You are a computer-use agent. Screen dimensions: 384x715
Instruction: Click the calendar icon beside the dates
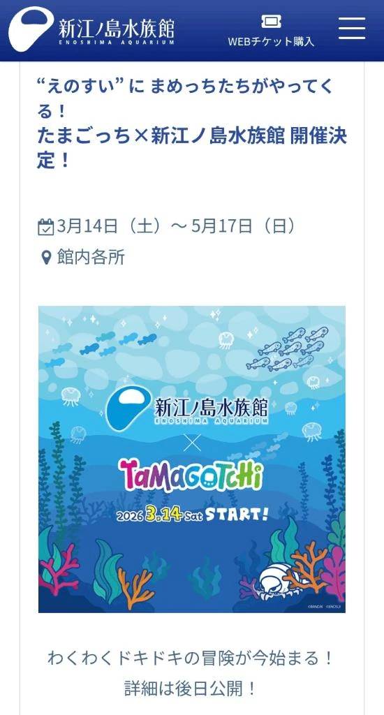tap(45, 227)
